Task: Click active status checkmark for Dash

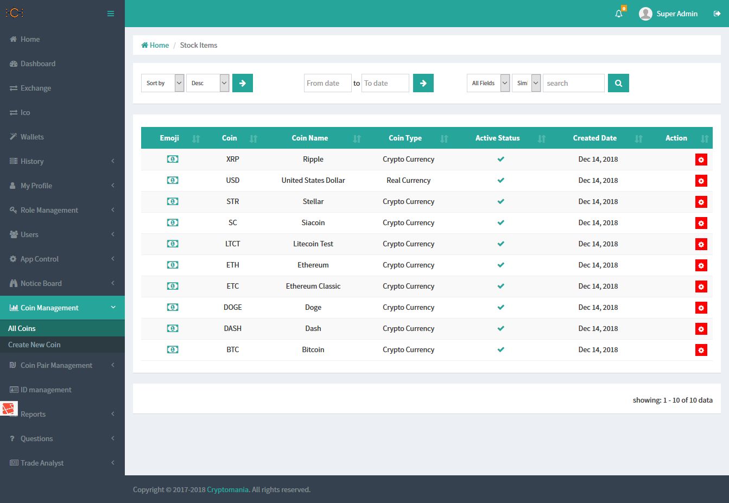Action: click(500, 328)
